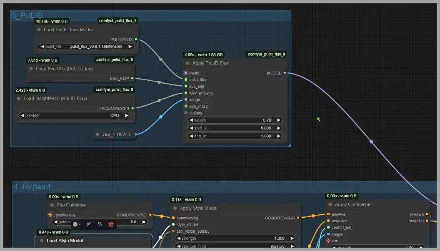440x251 pixels.
Task: Click the Apply PuLID Flux node title
Action: point(210,63)
